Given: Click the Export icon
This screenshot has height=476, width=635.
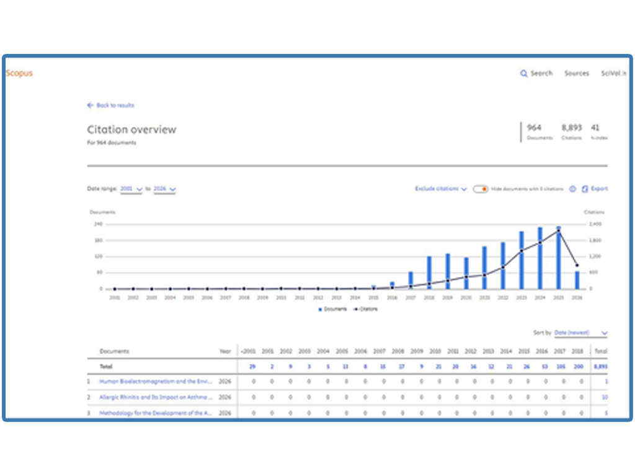Looking at the screenshot, I should tap(585, 189).
